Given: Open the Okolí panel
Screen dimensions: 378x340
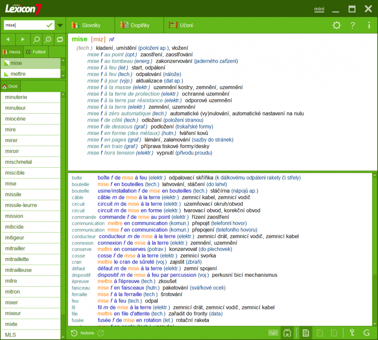Looking at the screenshot, I should coord(10,86).
